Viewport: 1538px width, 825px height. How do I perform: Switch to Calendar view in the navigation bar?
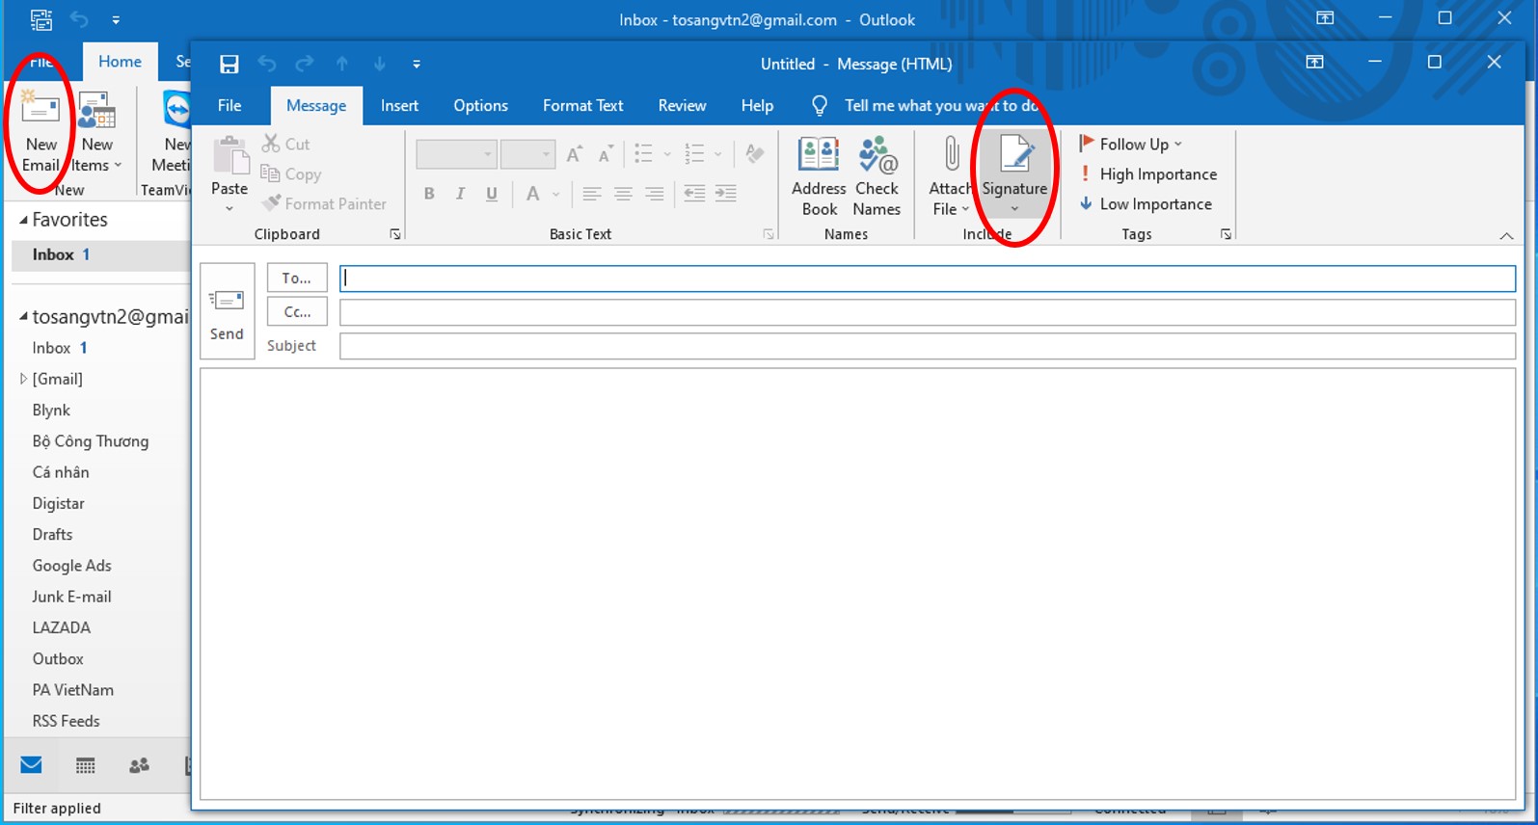(x=85, y=765)
